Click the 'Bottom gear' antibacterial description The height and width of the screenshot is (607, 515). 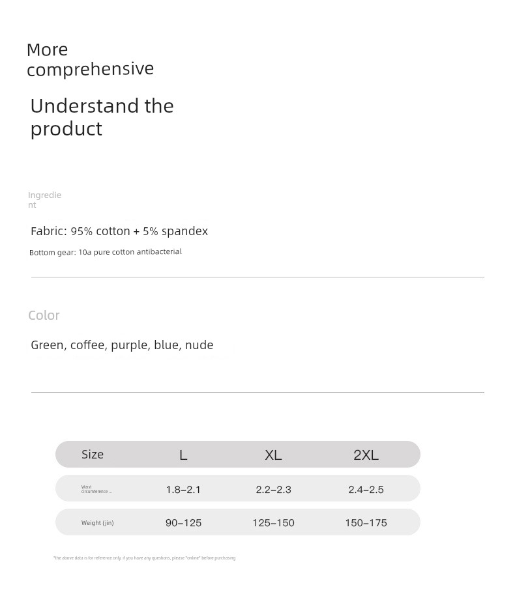(106, 252)
